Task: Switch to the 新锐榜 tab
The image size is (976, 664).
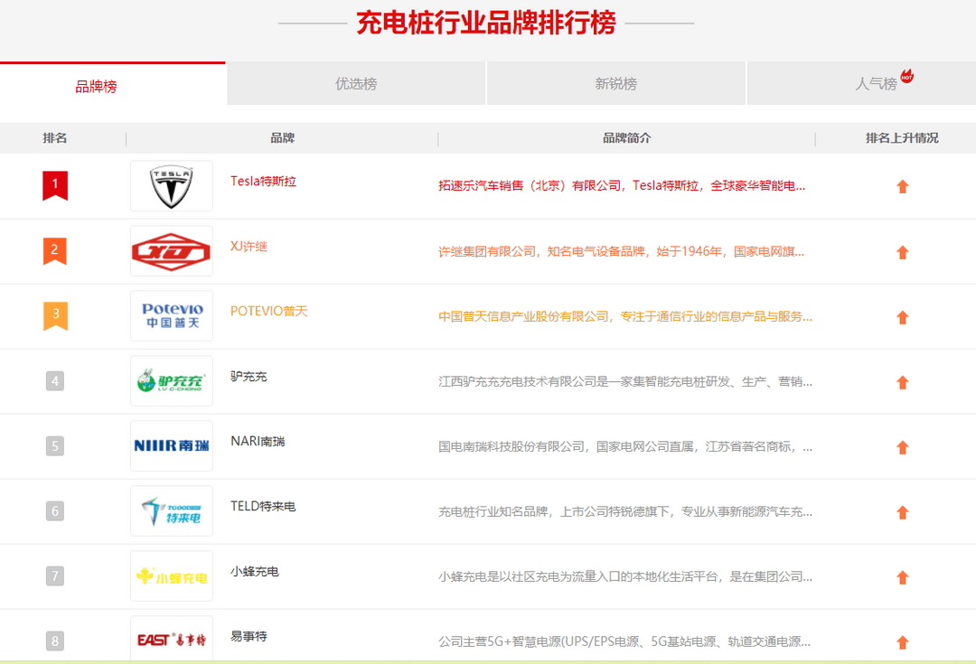Action: click(x=615, y=83)
